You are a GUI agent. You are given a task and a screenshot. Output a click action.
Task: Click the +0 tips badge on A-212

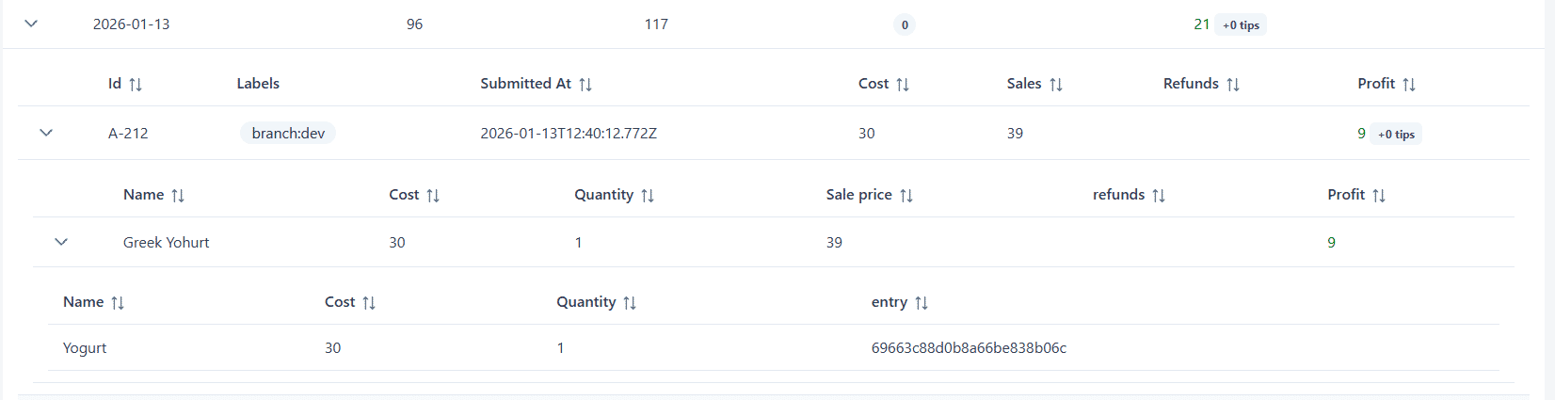click(x=1396, y=135)
